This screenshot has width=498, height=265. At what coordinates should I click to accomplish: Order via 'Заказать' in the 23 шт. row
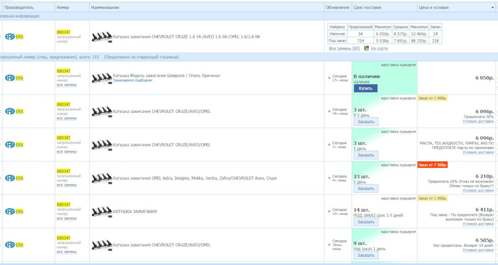coord(366,188)
